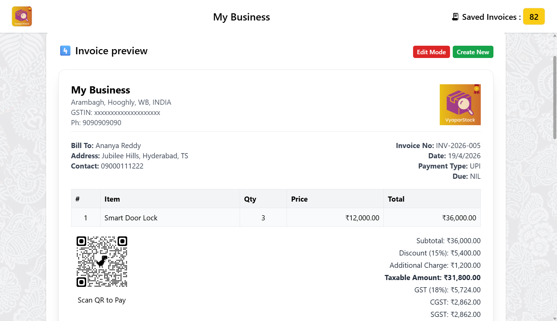This screenshot has width=557, height=321.
Task: Select the Invoice preview heading
Action: (111, 51)
